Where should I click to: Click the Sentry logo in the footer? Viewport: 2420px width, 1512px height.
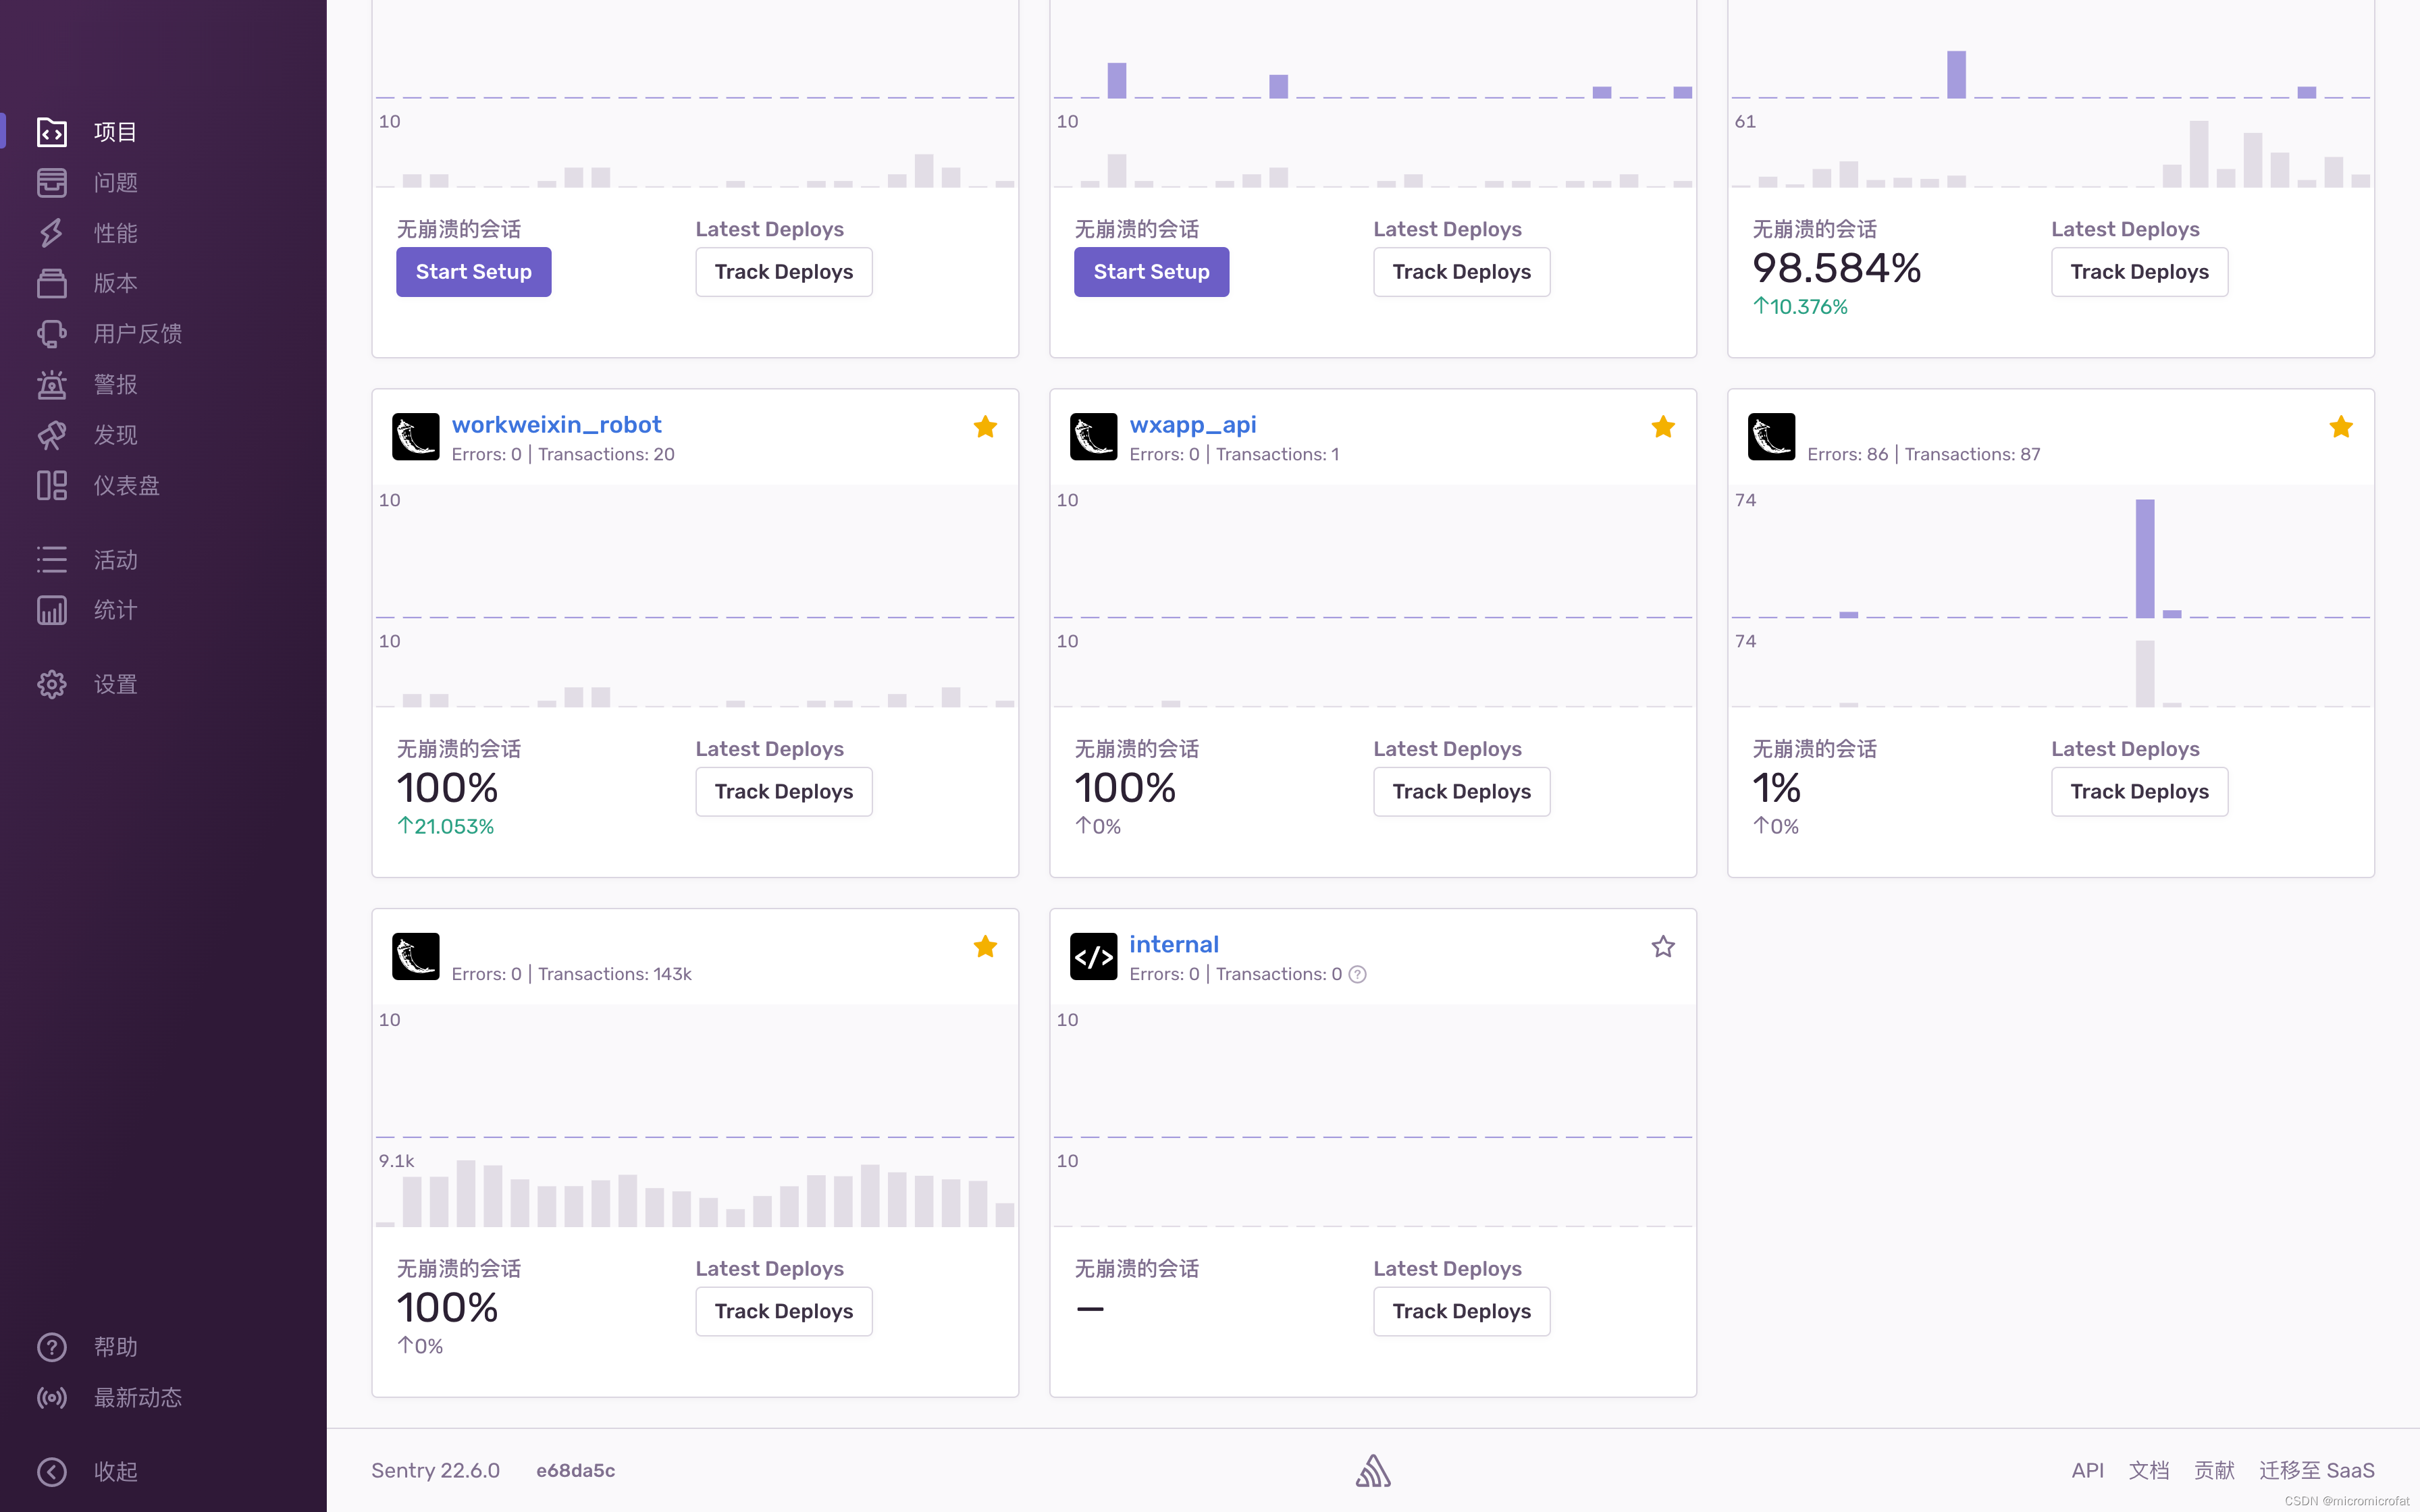pyautogui.click(x=1373, y=1470)
